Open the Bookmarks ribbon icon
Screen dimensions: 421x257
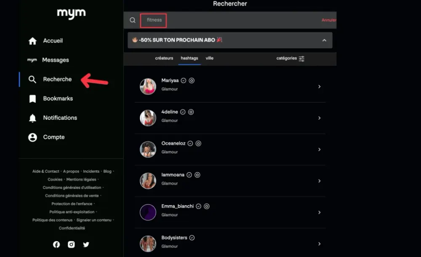(32, 99)
